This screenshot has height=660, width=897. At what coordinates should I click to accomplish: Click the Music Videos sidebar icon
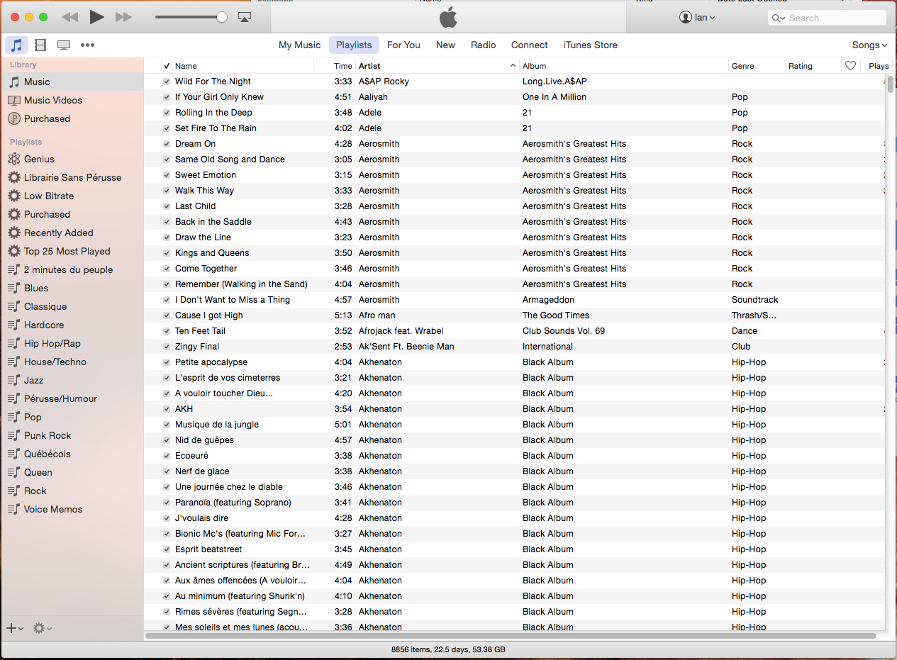click(14, 100)
